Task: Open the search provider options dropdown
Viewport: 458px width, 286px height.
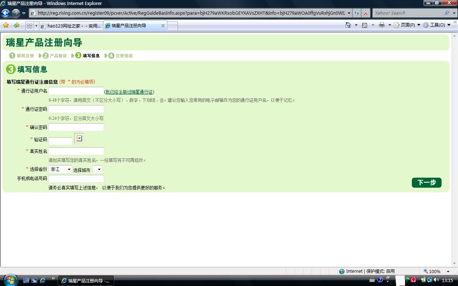Action: coord(454,13)
